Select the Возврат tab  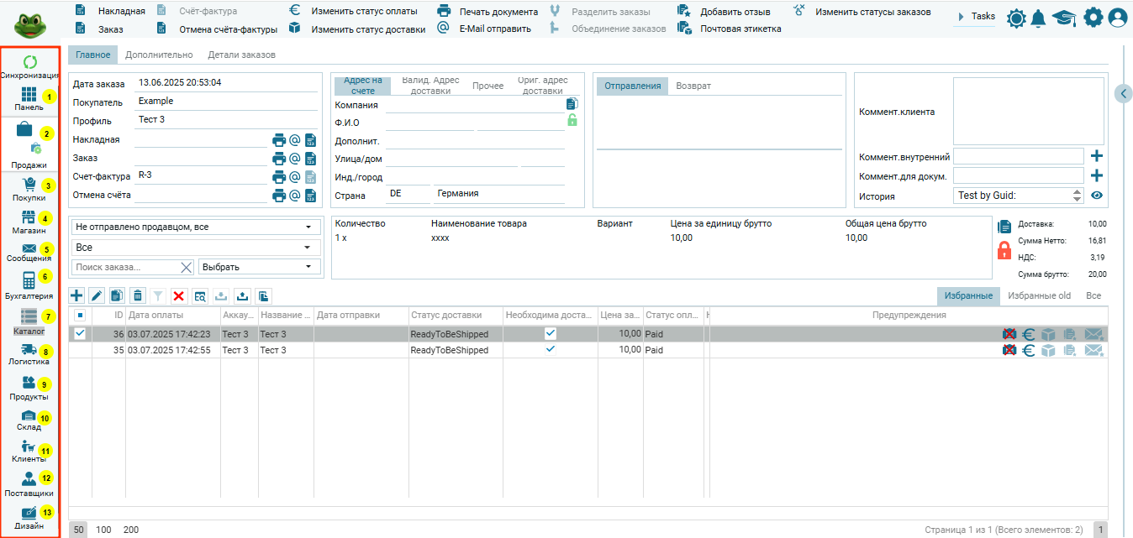(693, 86)
